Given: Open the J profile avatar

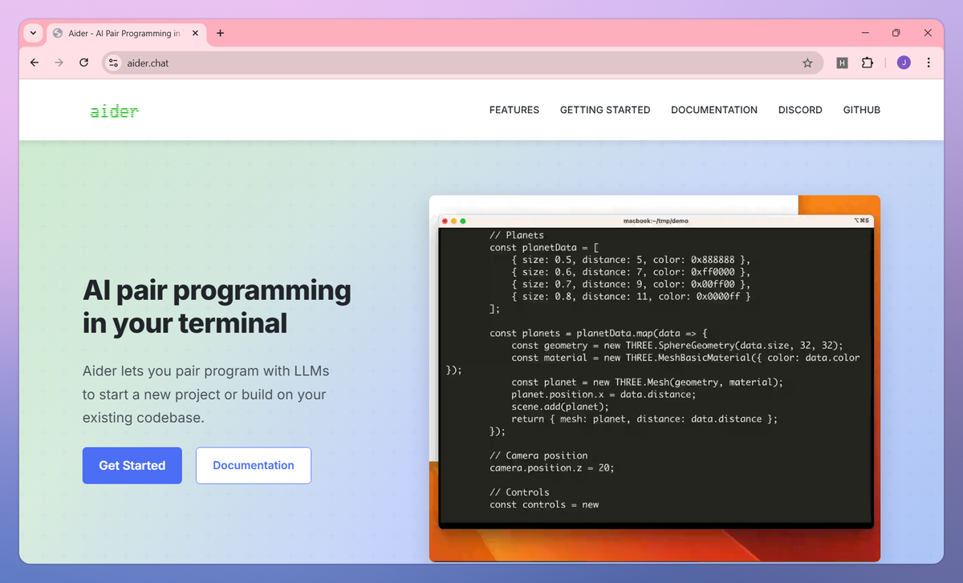Looking at the screenshot, I should tap(904, 63).
